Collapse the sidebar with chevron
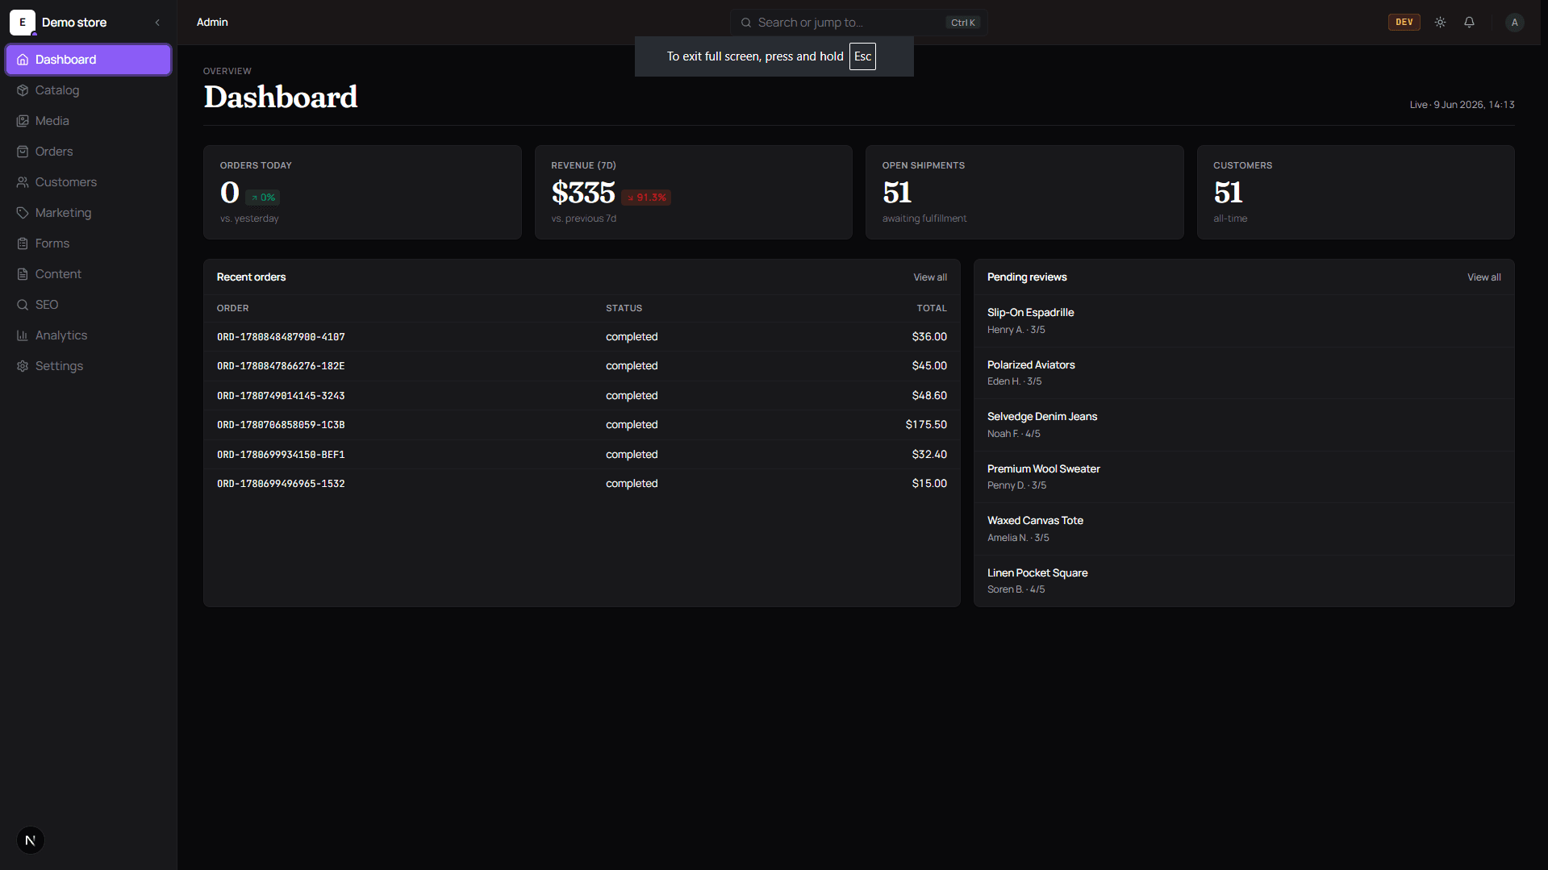This screenshot has width=1548, height=870. [157, 23]
